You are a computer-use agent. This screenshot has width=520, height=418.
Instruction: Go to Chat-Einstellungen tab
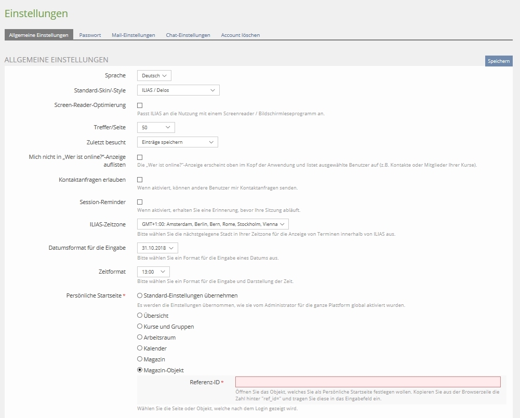point(188,35)
